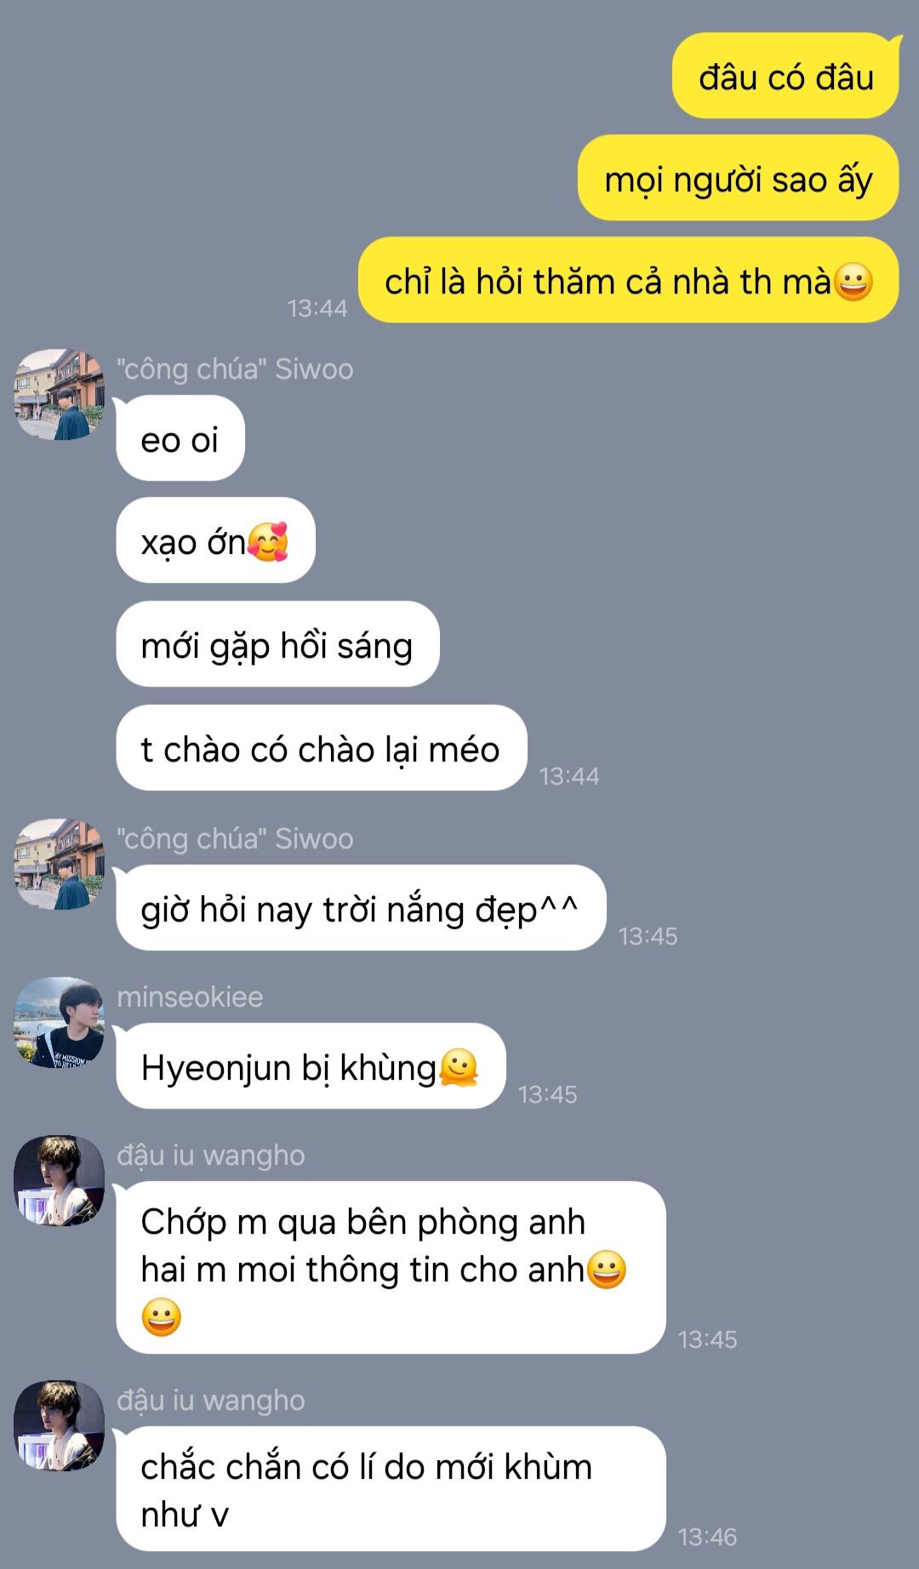Tap the "Hyeonjun bị khùng" text
The image size is (919, 1569).
coord(288,1068)
